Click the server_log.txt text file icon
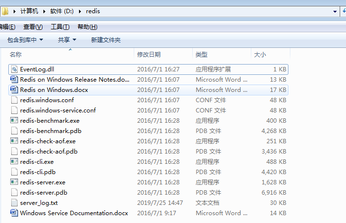Image resolution: width=346 pixels, height=223 pixels. [x=14, y=202]
